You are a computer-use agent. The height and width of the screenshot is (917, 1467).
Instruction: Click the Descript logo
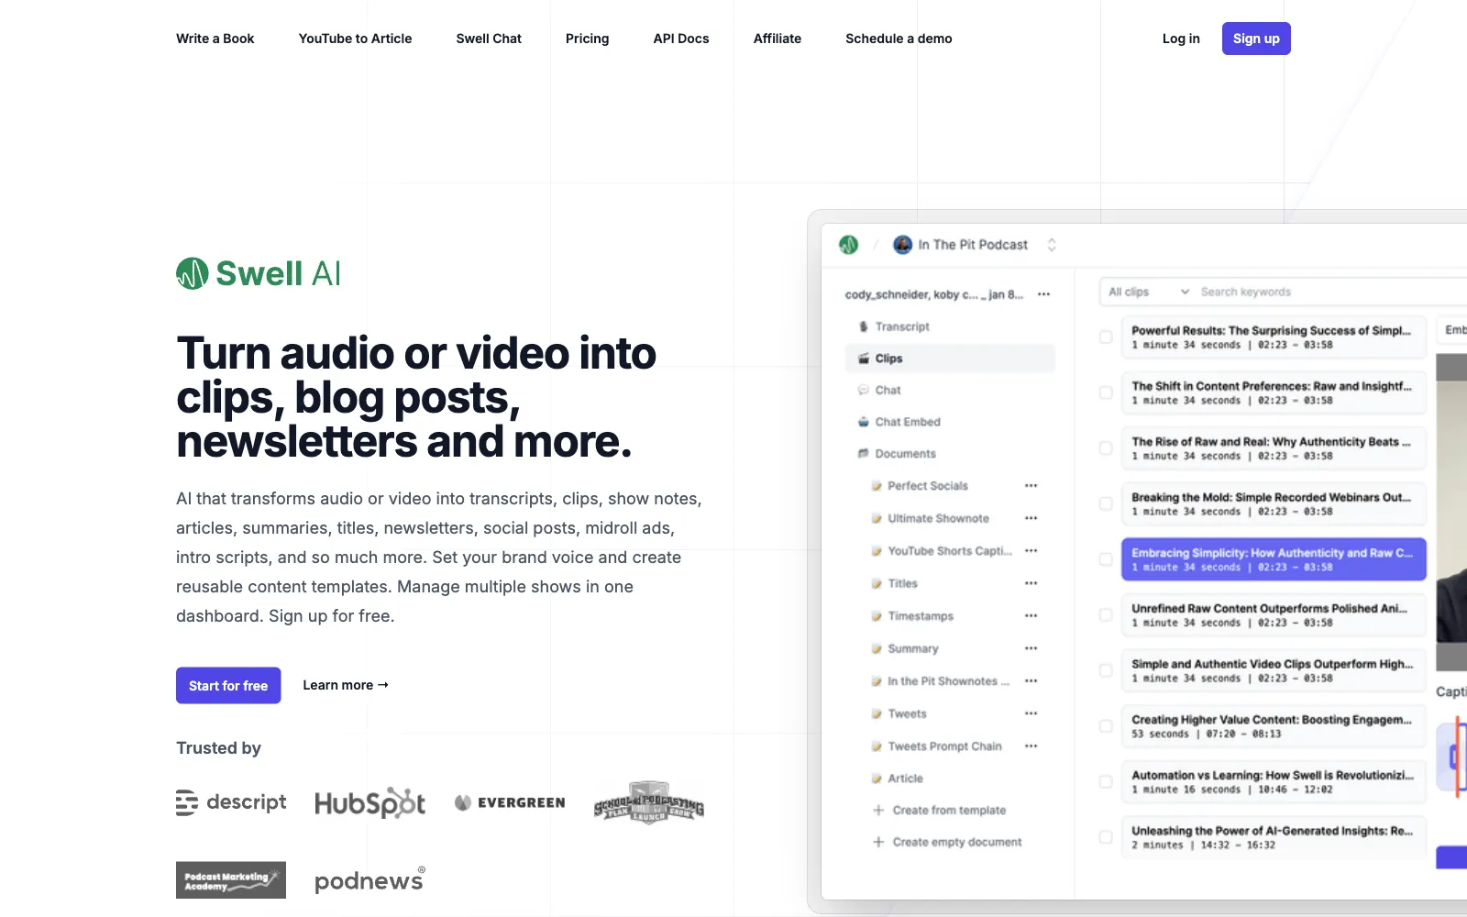pyautogui.click(x=231, y=802)
